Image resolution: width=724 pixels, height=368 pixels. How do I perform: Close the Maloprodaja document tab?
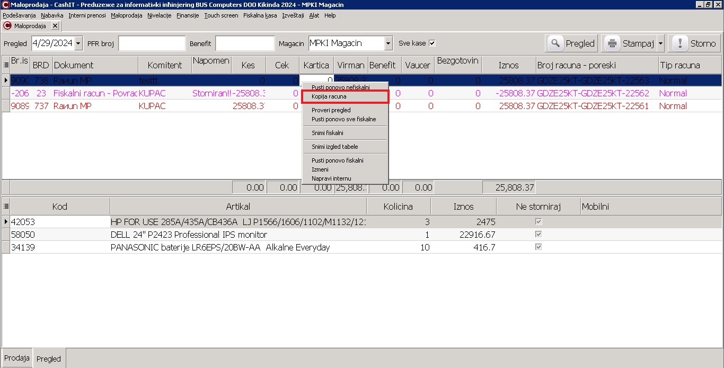click(x=55, y=25)
